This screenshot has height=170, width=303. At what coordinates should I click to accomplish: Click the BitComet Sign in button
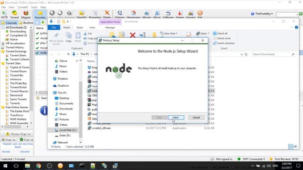tap(9, 140)
